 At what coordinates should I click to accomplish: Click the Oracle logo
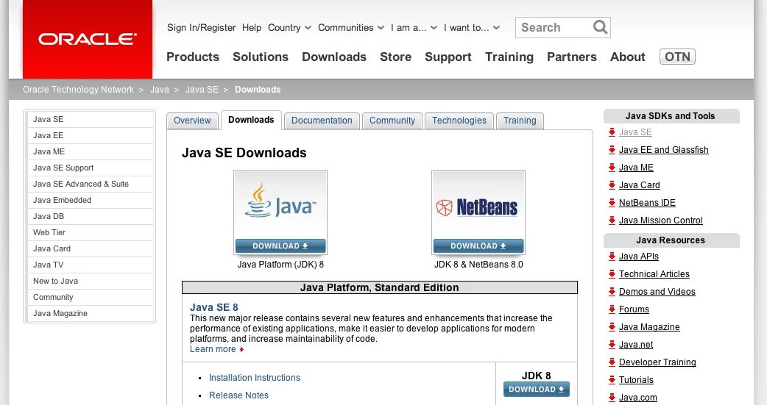(88, 39)
